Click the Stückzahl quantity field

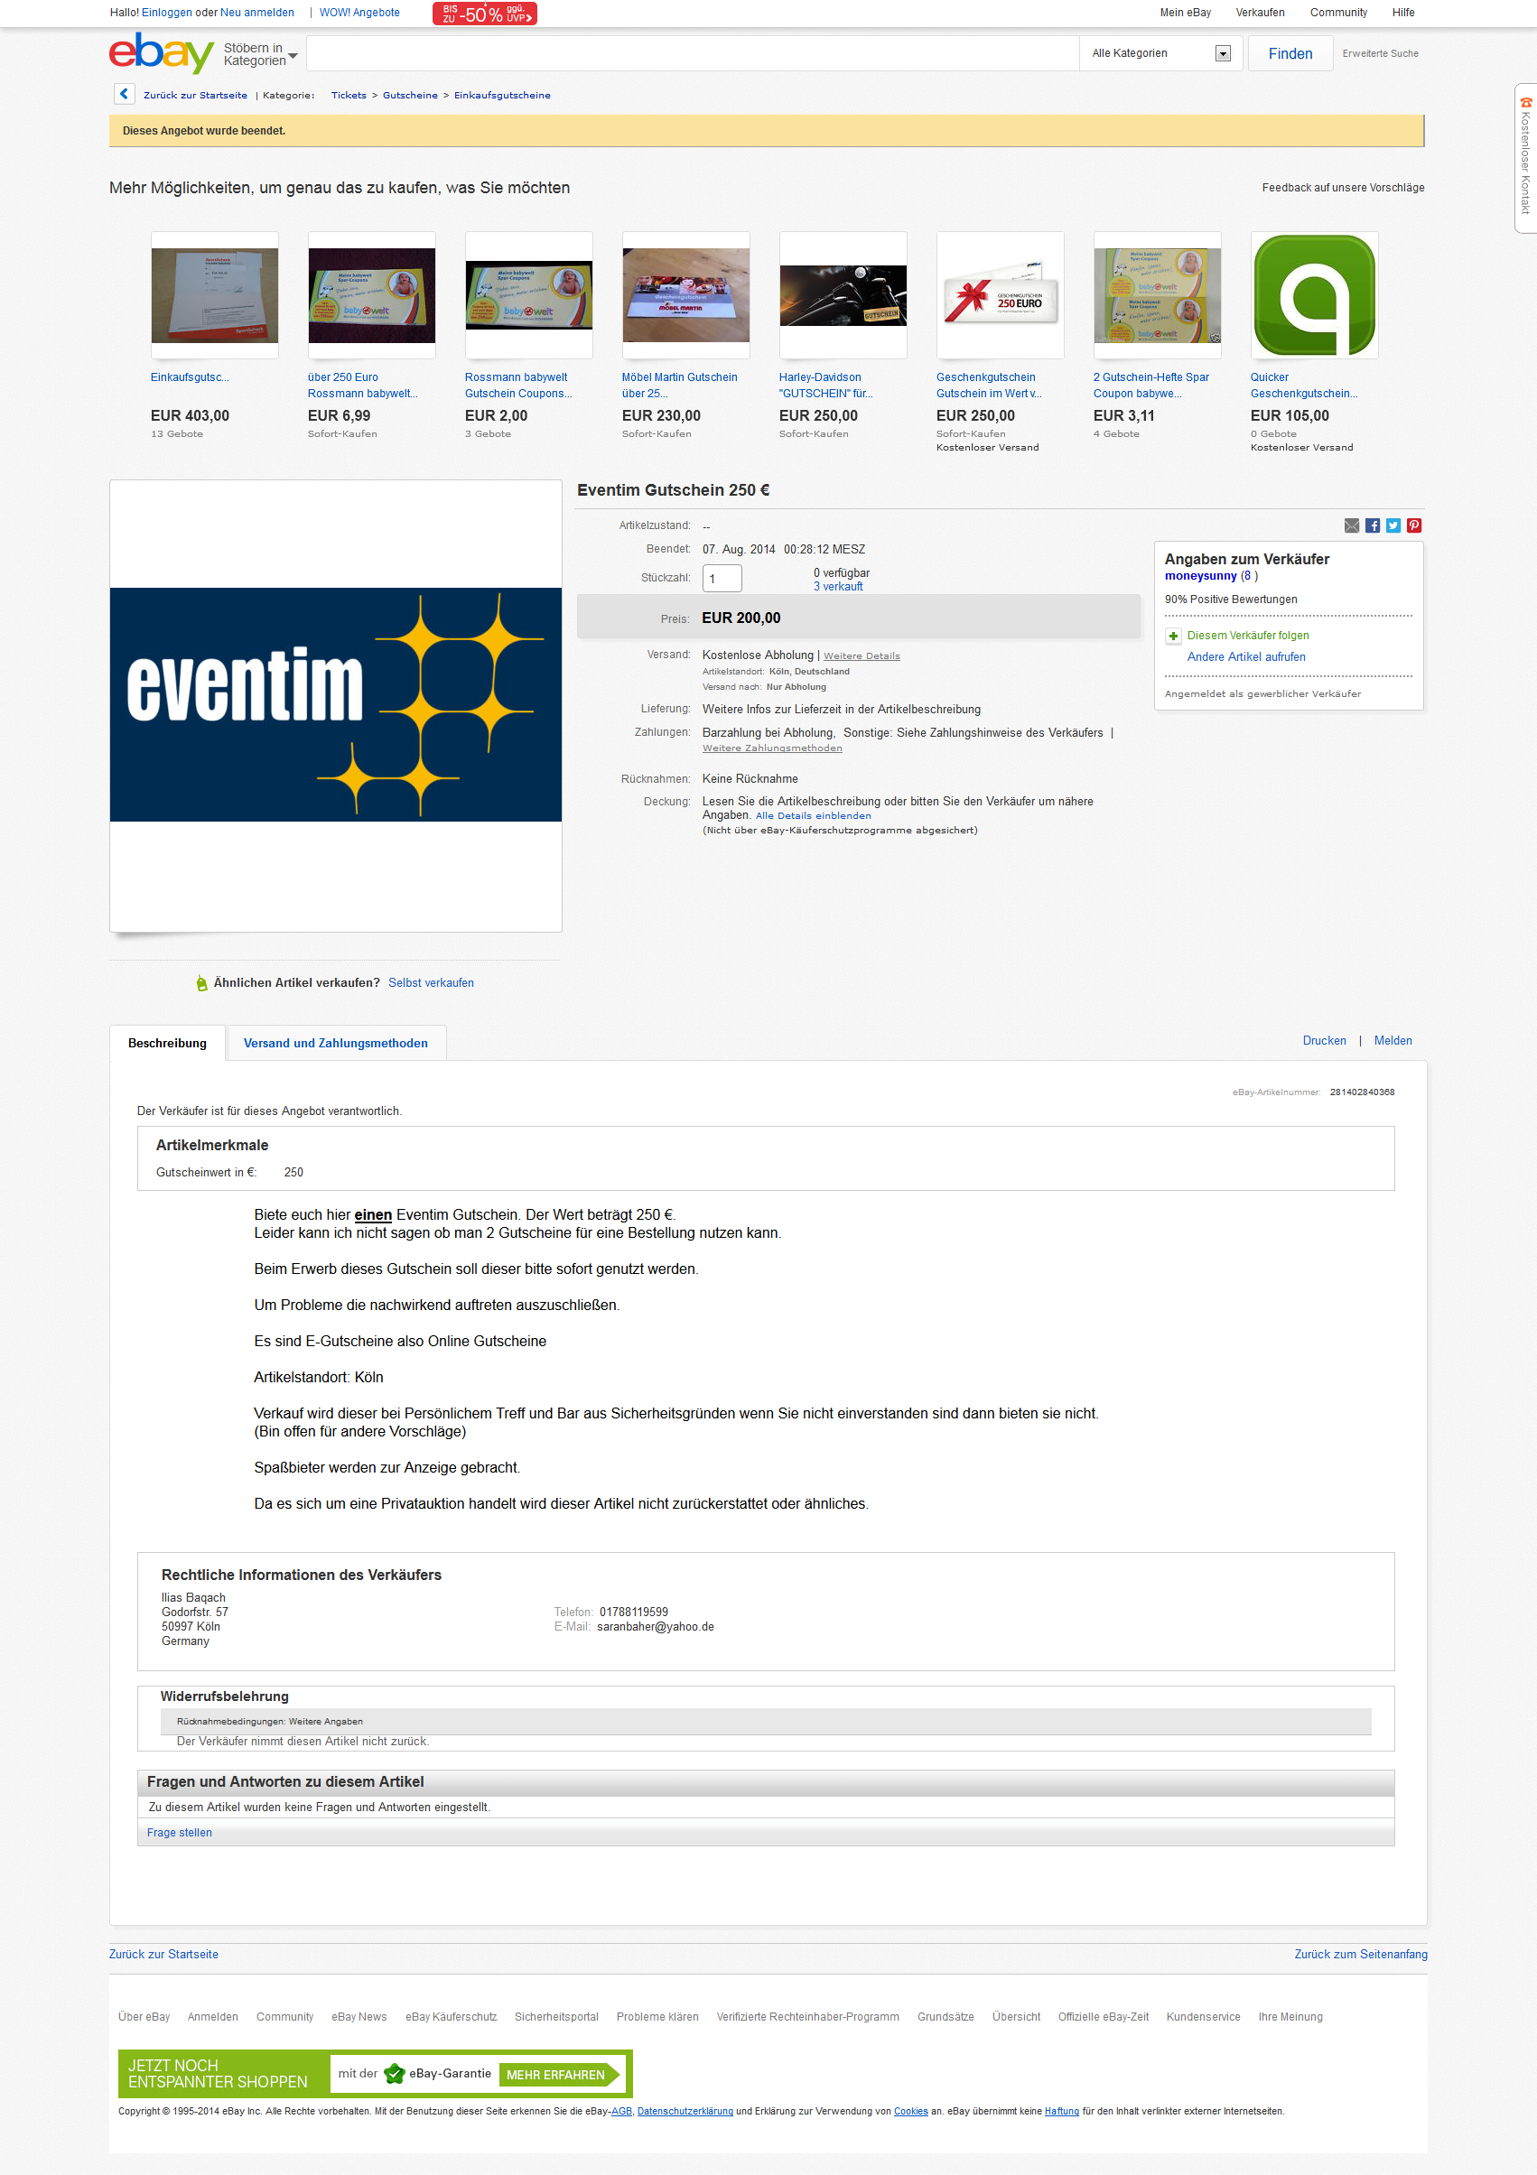click(722, 578)
